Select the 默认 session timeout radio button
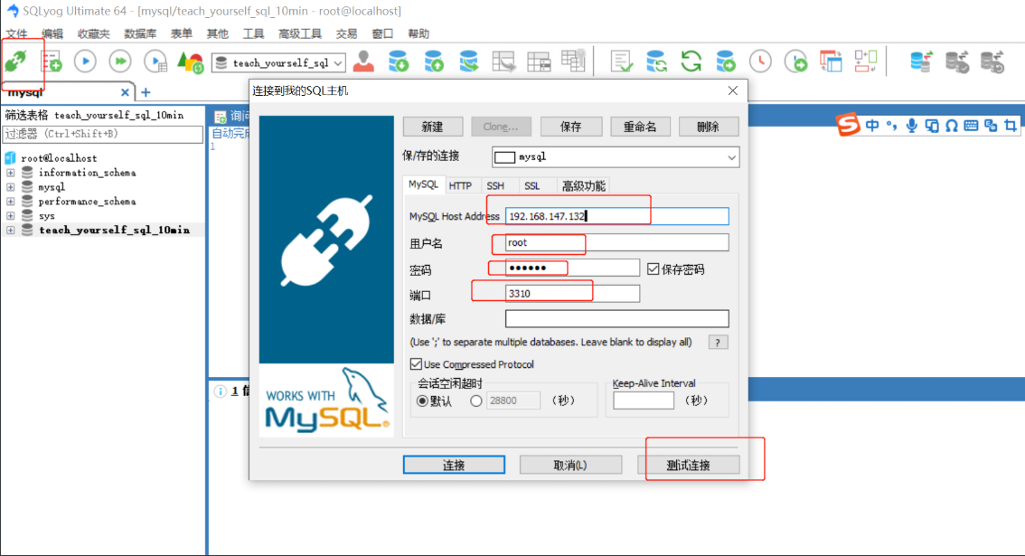The image size is (1025, 556). [422, 401]
